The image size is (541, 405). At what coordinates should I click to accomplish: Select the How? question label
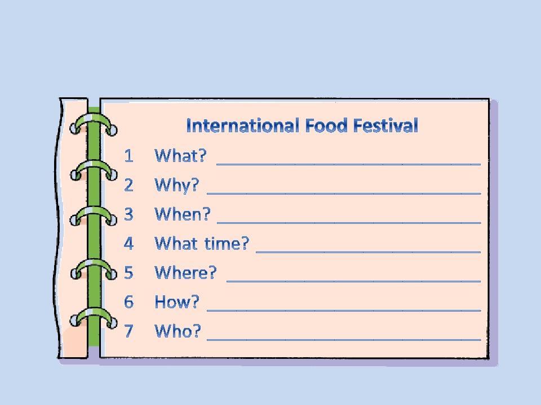[176, 302]
